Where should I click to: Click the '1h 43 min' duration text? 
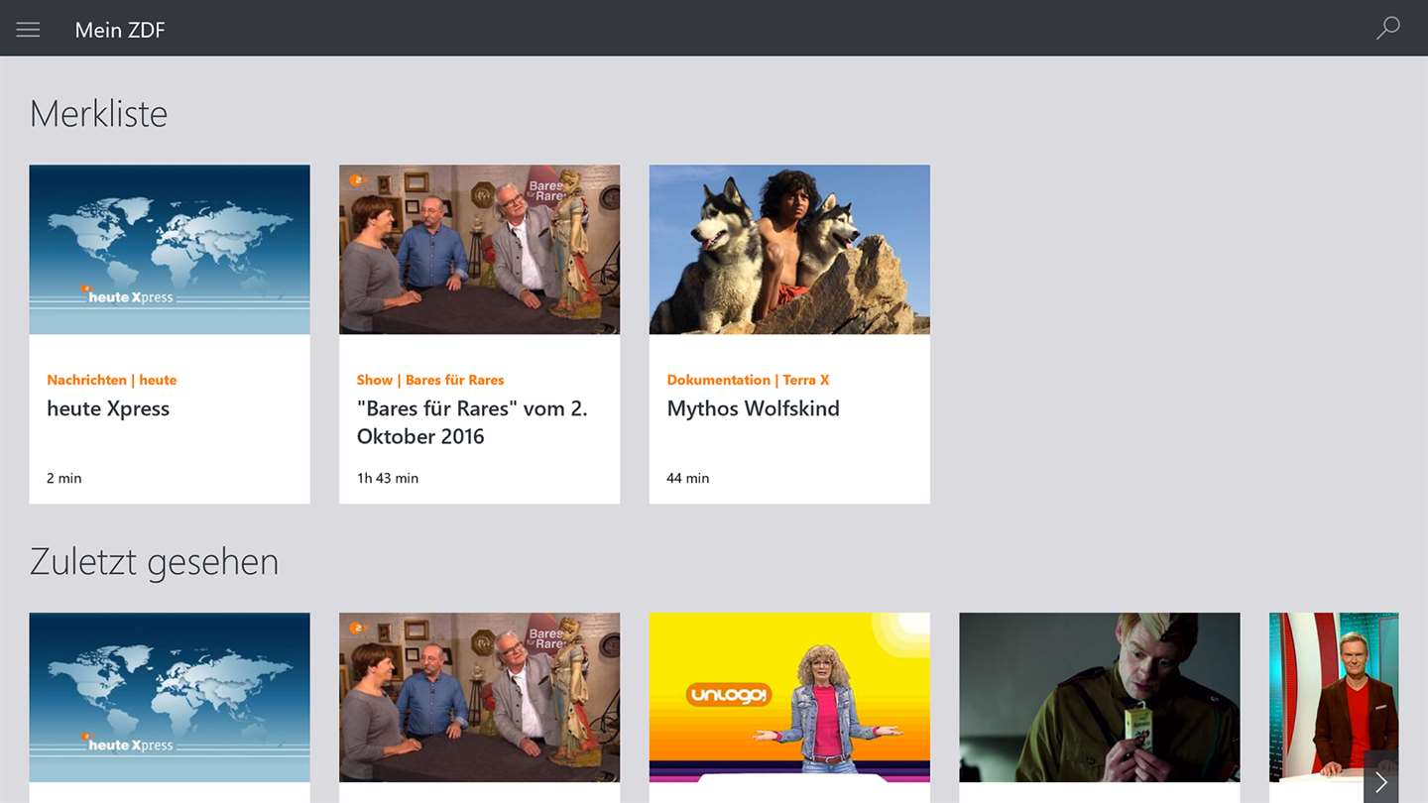tap(388, 478)
